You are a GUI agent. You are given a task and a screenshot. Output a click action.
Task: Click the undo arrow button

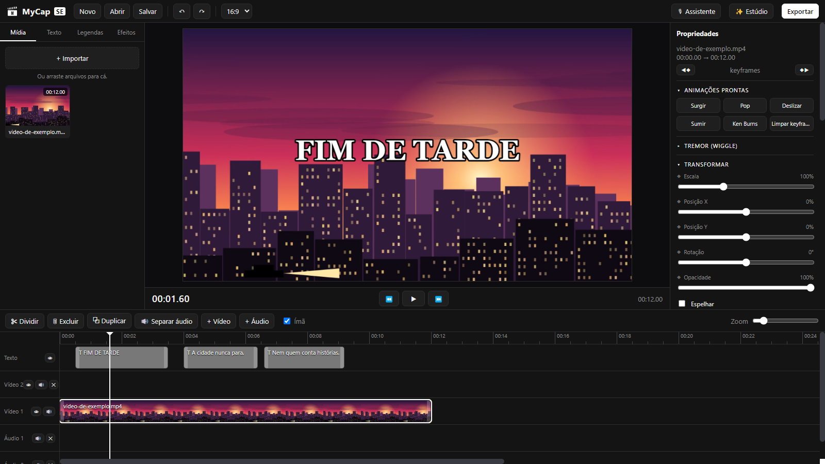coord(181,11)
